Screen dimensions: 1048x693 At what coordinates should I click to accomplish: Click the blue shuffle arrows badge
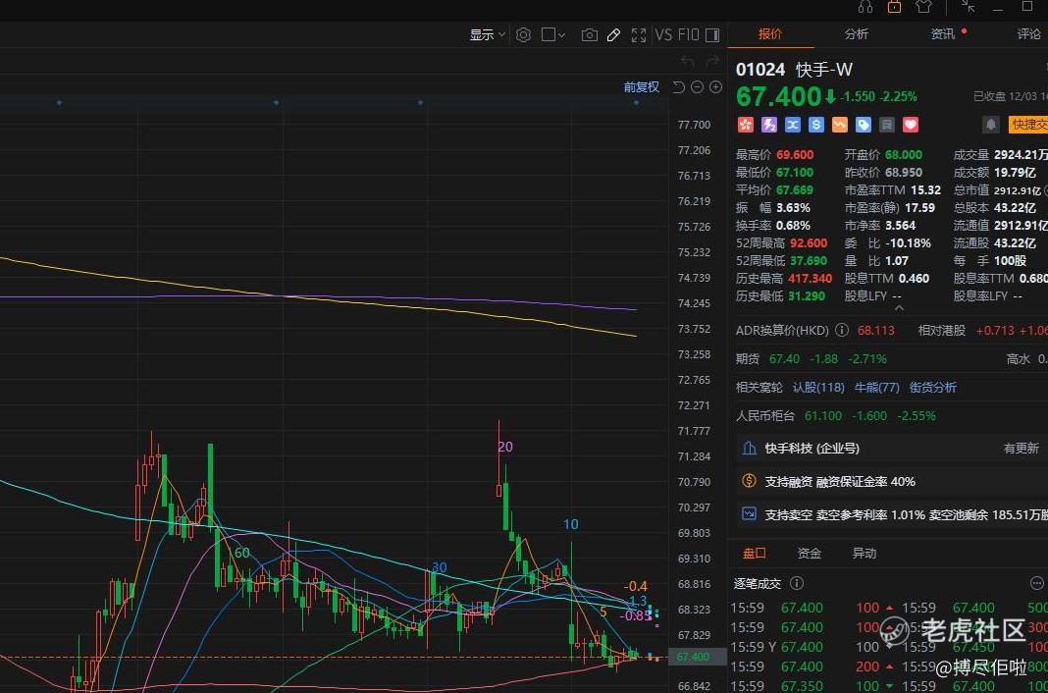pyautogui.click(x=792, y=125)
